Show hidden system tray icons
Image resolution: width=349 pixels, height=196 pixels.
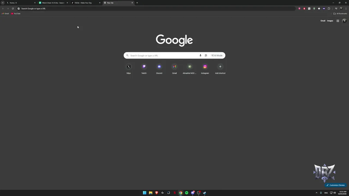tap(317, 193)
